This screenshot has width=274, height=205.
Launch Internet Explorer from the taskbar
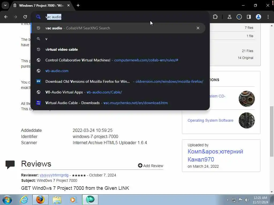tap(24, 200)
